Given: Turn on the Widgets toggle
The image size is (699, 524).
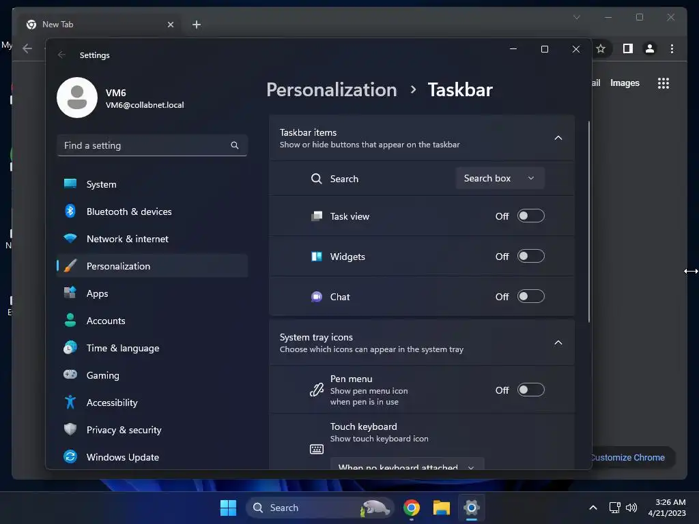Looking at the screenshot, I should pyautogui.click(x=530, y=257).
